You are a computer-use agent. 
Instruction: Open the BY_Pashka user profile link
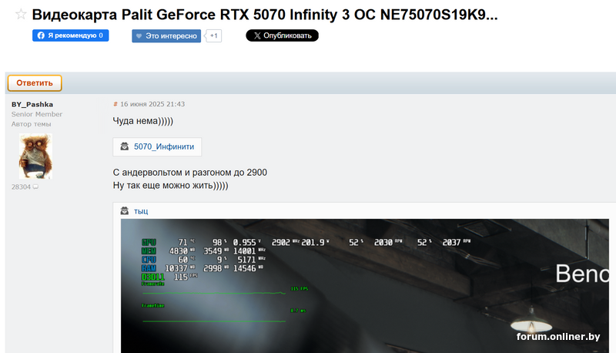(x=32, y=104)
